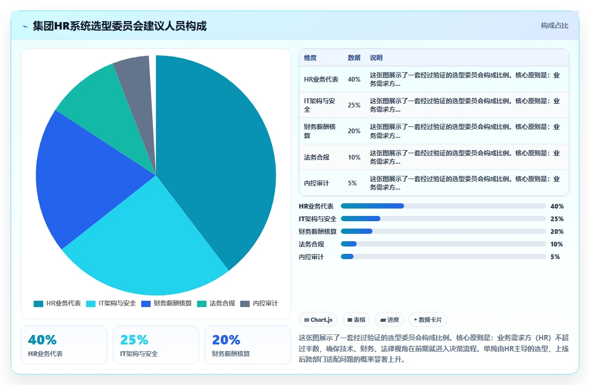Click the 5% value in the table

click(352, 183)
